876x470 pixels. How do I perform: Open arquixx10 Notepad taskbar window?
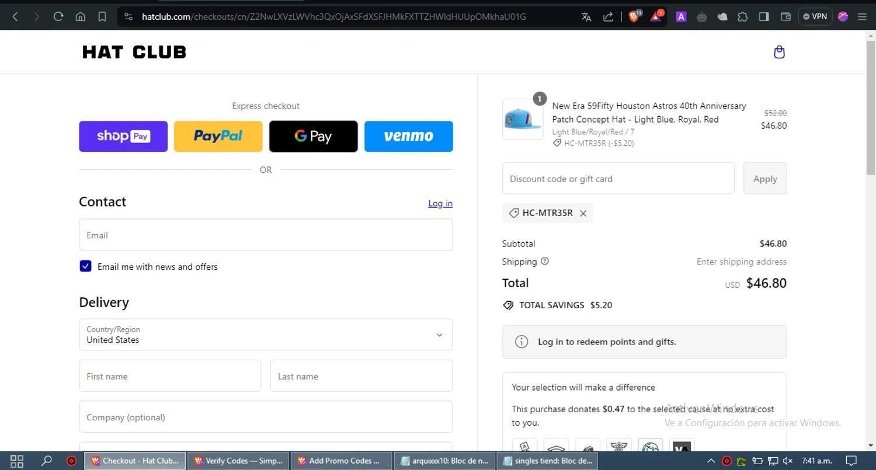445,461
